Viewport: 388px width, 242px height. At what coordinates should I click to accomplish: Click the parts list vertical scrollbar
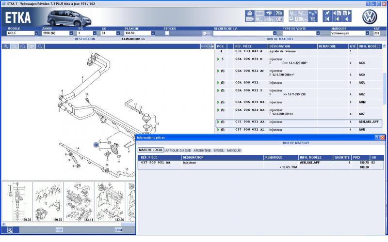tap(384, 89)
